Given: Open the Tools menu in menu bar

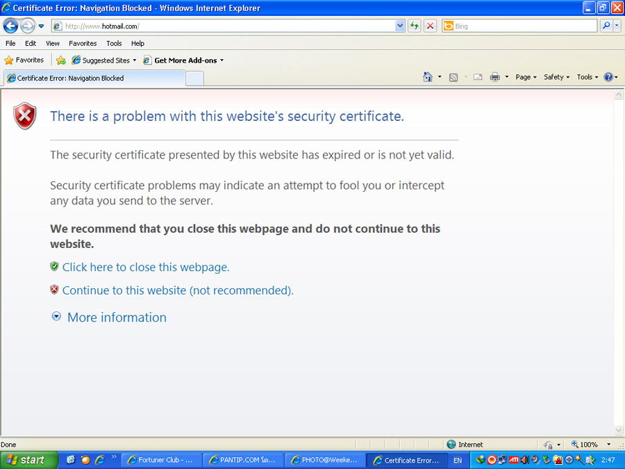Looking at the screenshot, I should (114, 44).
